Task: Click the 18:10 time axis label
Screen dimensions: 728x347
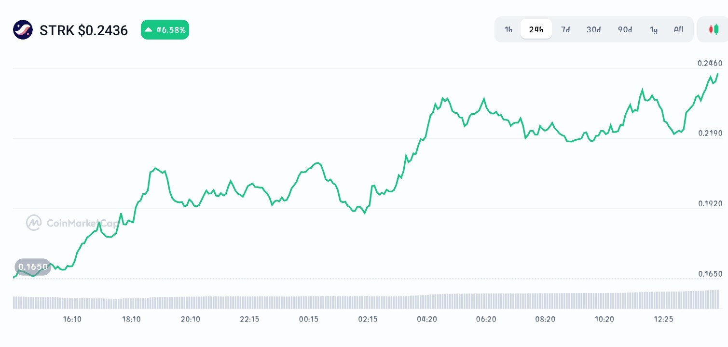Action: [x=131, y=319]
